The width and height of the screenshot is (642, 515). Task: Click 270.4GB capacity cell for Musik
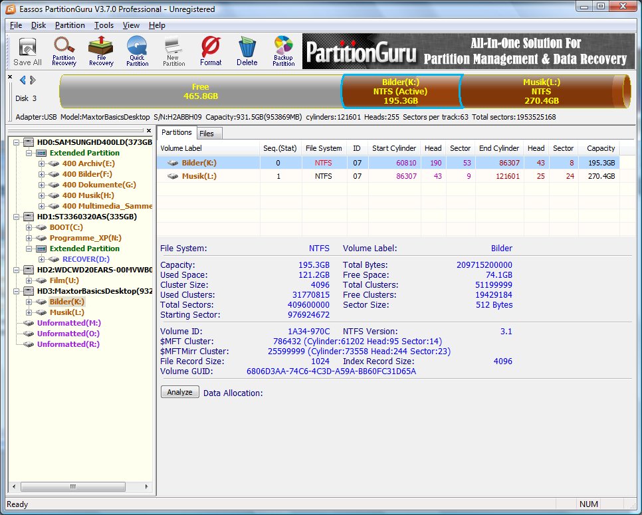coord(599,177)
